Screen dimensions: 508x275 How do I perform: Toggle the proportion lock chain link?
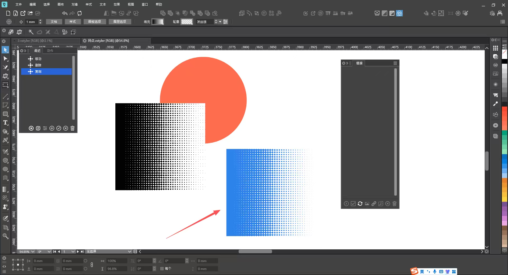(x=92, y=265)
